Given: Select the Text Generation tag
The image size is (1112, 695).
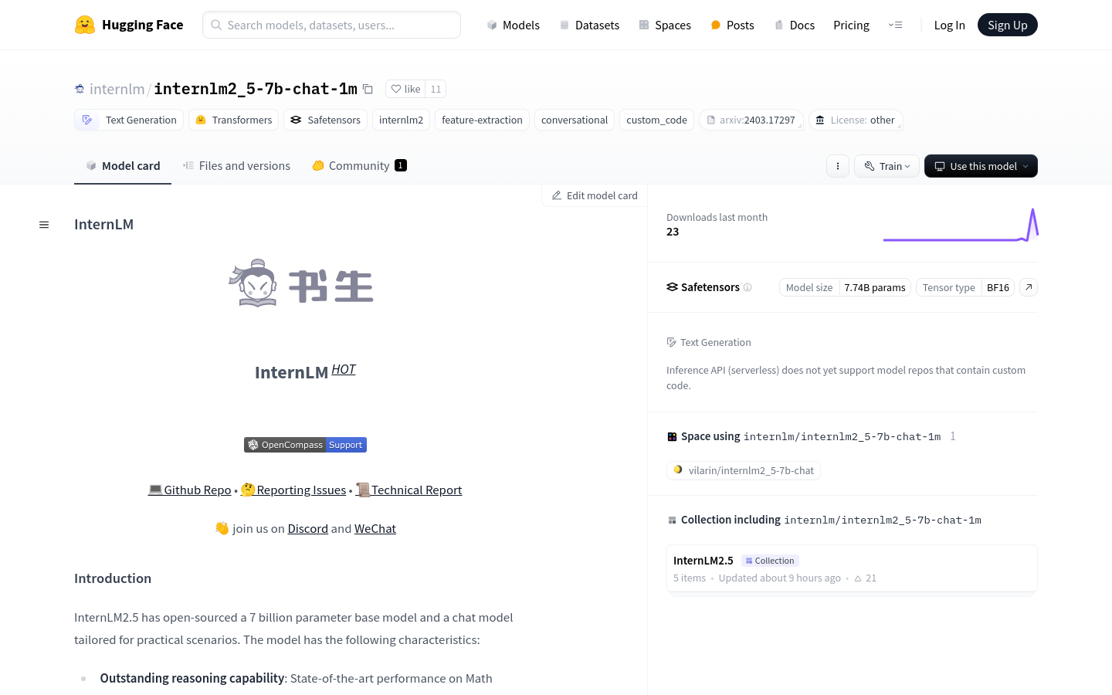Looking at the screenshot, I should [x=129, y=120].
